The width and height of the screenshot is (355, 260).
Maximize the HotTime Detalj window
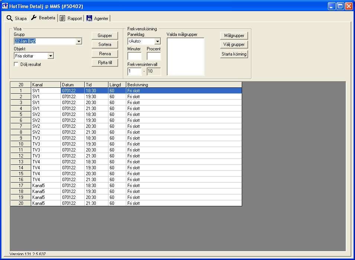point(340,6)
